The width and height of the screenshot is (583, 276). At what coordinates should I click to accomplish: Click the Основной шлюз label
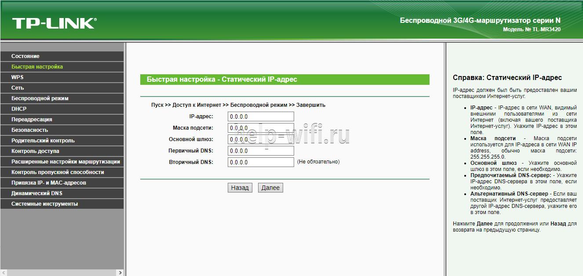(x=191, y=139)
